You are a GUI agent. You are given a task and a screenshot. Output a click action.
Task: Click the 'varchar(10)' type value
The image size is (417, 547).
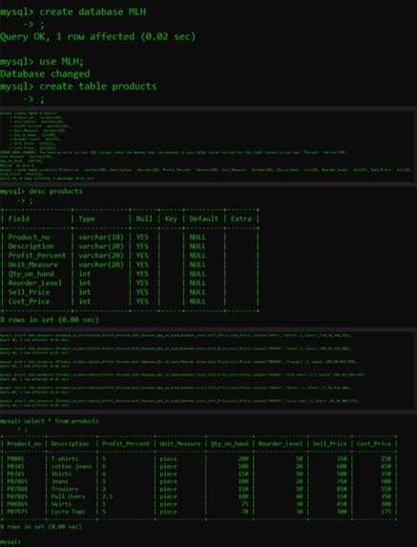pyautogui.click(x=101, y=237)
